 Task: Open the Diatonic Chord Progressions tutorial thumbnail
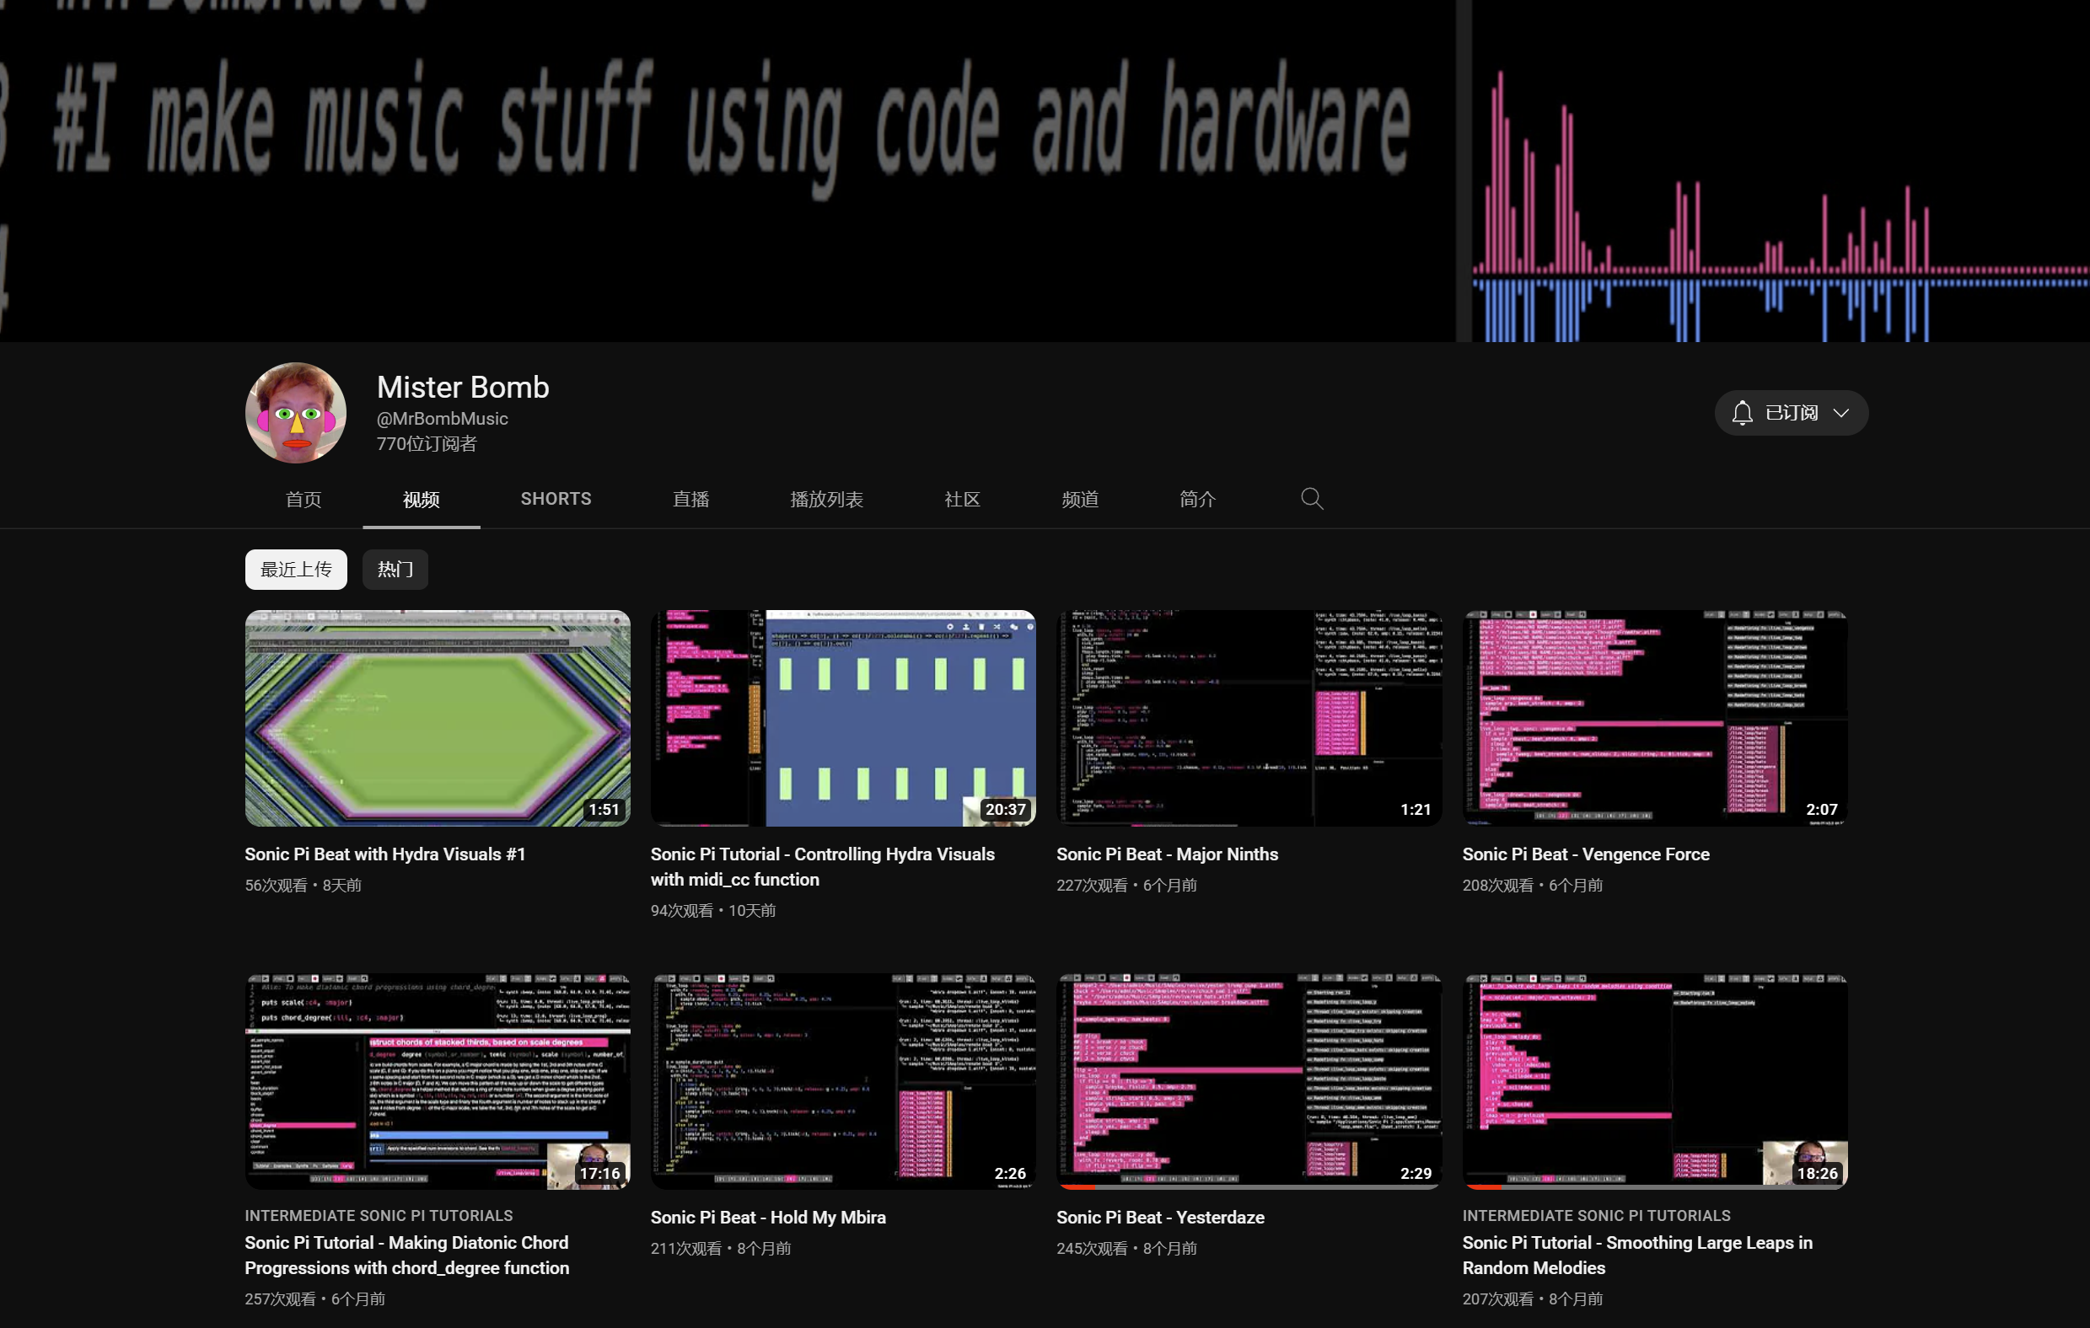point(438,1082)
